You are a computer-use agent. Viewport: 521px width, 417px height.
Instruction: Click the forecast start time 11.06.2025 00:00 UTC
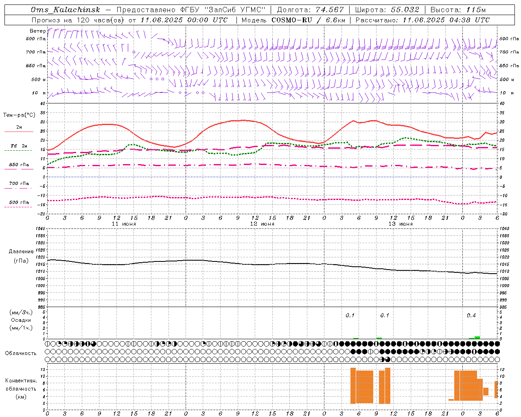pyautogui.click(x=184, y=20)
